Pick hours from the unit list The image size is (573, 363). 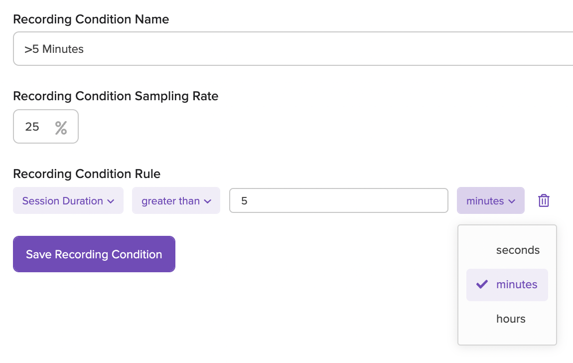click(511, 319)
